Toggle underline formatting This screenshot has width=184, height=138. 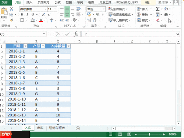(33, 15)
